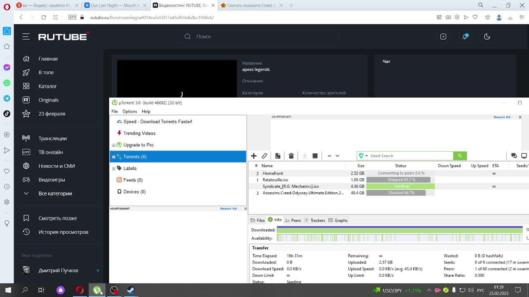529x297 pixels.
Task: Open Opera sidebar settings gear
Action: (x=7, y=202)
